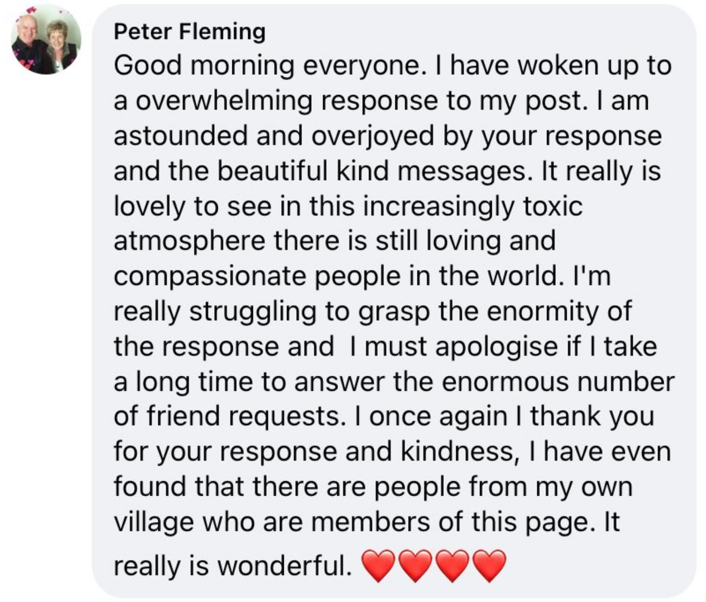Viewport: 706px width, 602px height.
Task: Click the second red heart emoji
Action: (416, 565)
